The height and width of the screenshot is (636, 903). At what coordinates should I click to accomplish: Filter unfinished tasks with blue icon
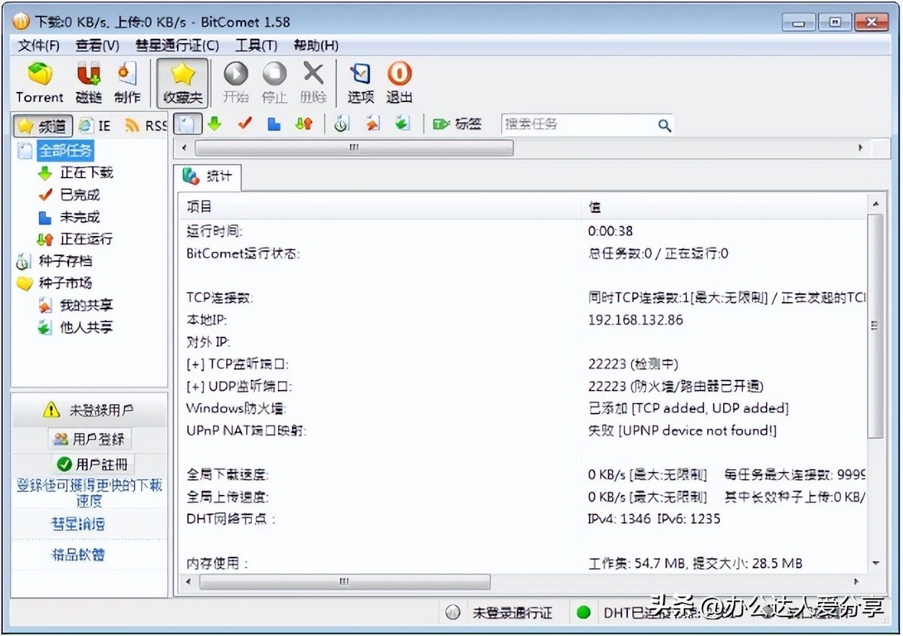(274, 124)
